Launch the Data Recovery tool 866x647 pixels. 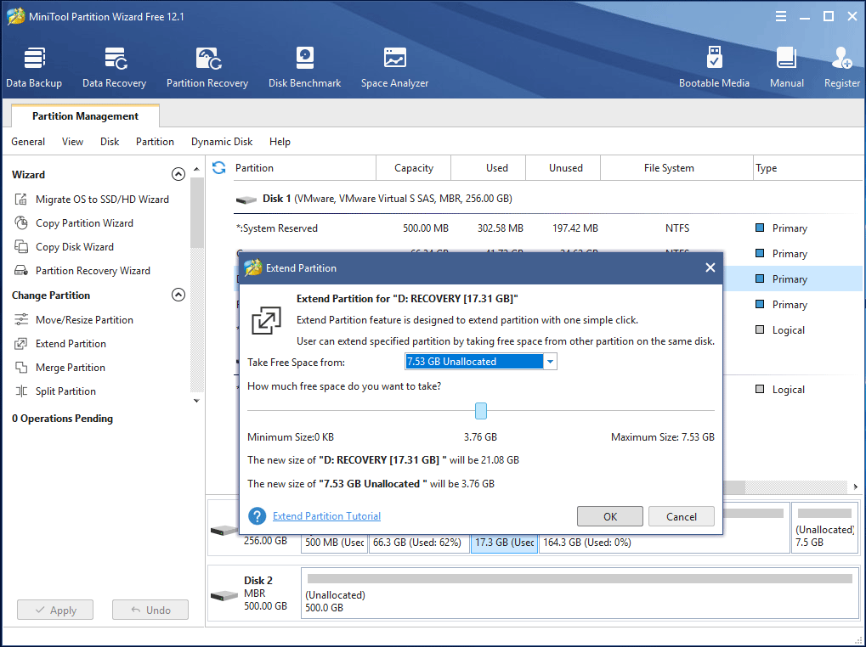click(x=115, y=67)
